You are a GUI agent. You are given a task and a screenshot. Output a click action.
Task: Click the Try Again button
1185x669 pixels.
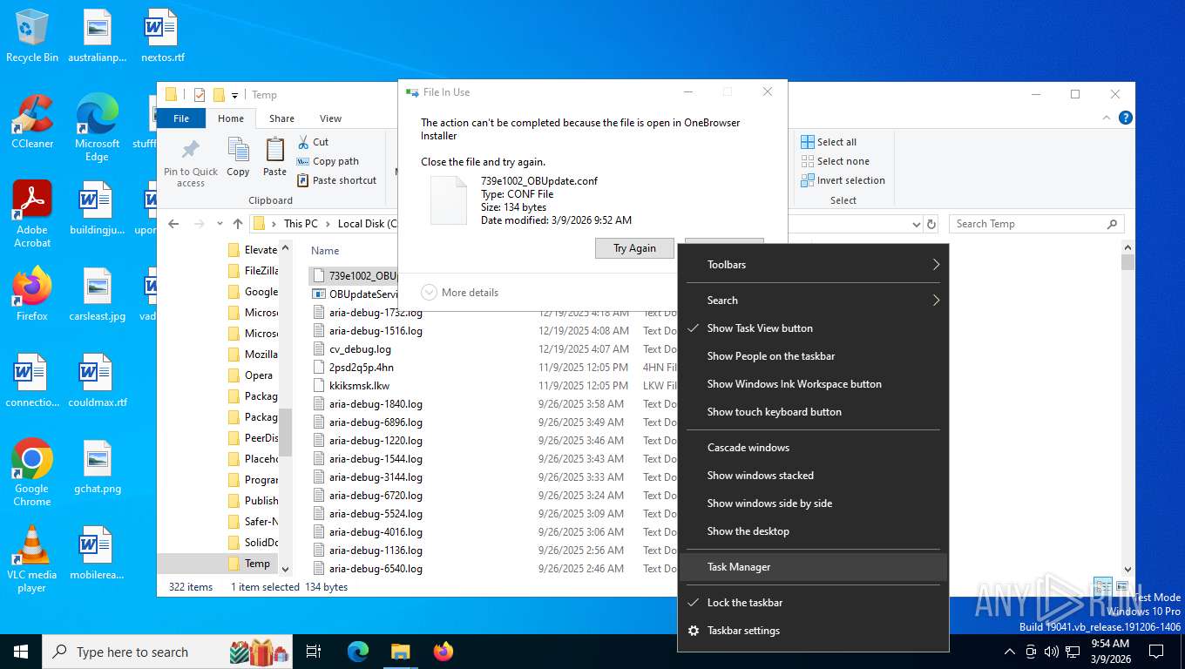point(634,248)
